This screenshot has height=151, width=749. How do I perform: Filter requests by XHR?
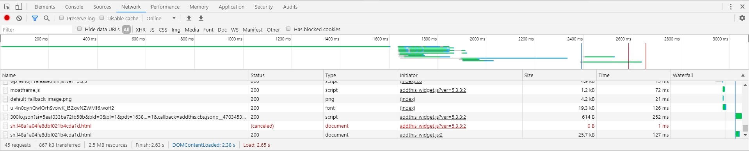(x=141, y=30)
